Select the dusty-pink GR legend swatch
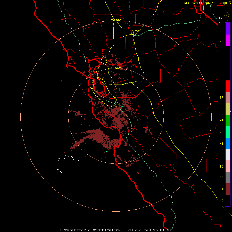 [228, 98]
